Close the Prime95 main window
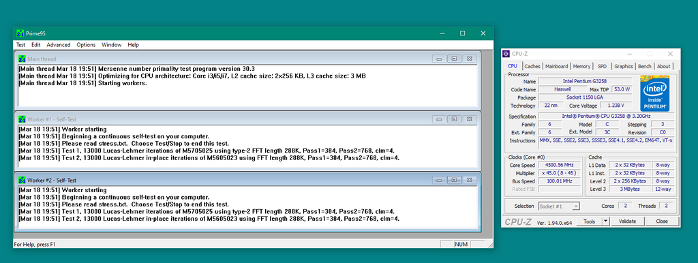Image resolution: width=698 pixels, height=263 pixels. (483, 33)
